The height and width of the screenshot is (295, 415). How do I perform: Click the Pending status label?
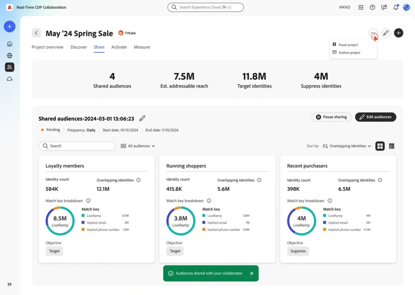[x=53, y=130]
